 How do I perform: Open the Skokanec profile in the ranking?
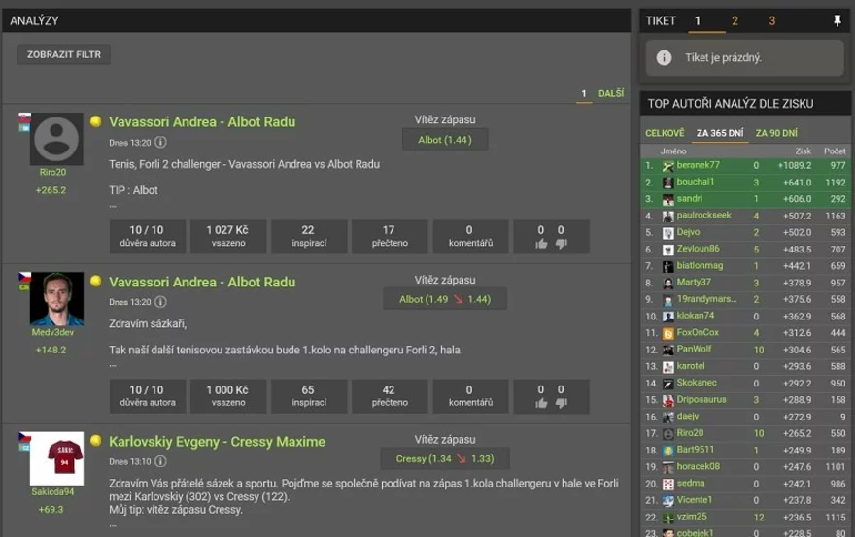[x=697, y=383]
